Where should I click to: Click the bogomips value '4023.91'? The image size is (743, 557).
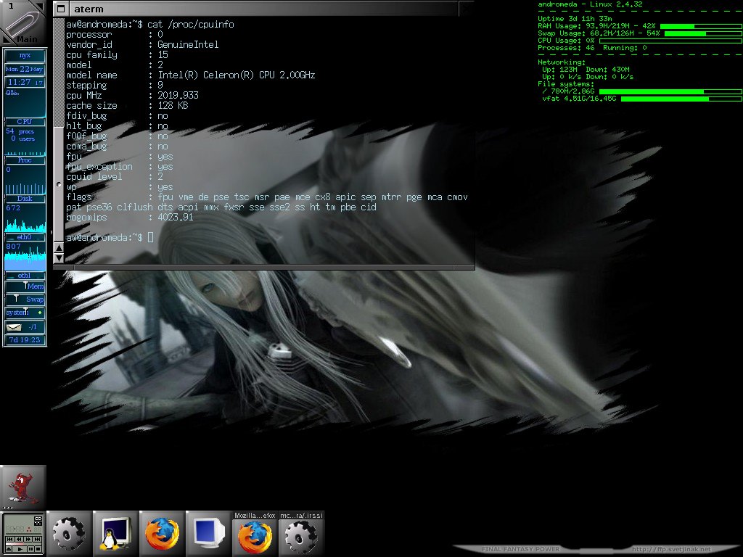coord(176,218)
